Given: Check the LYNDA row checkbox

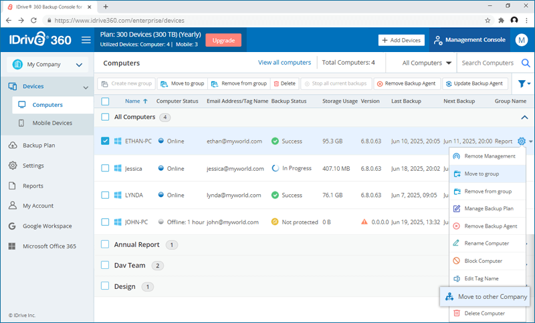Looking at the screenshot, I should pyautogui.click(x=105, y=195).
